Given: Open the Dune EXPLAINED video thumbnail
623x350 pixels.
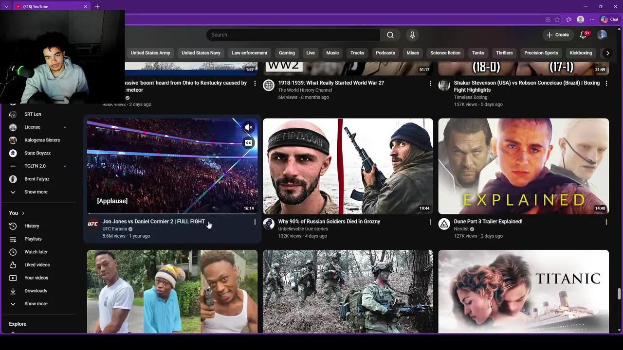Looking at the screenshot, I should 523,166.
